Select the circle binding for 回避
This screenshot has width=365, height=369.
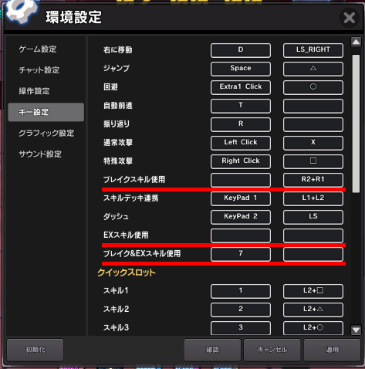pos(313,87)
